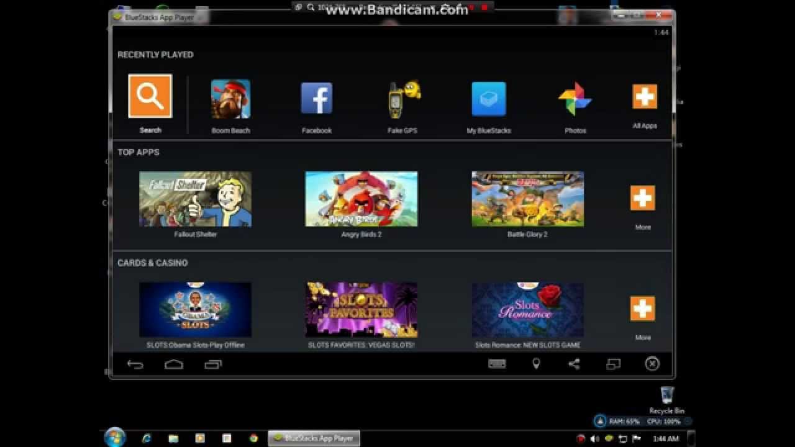Launch the Fake GPS app
795x447 pixels.
tap(402, 99)
